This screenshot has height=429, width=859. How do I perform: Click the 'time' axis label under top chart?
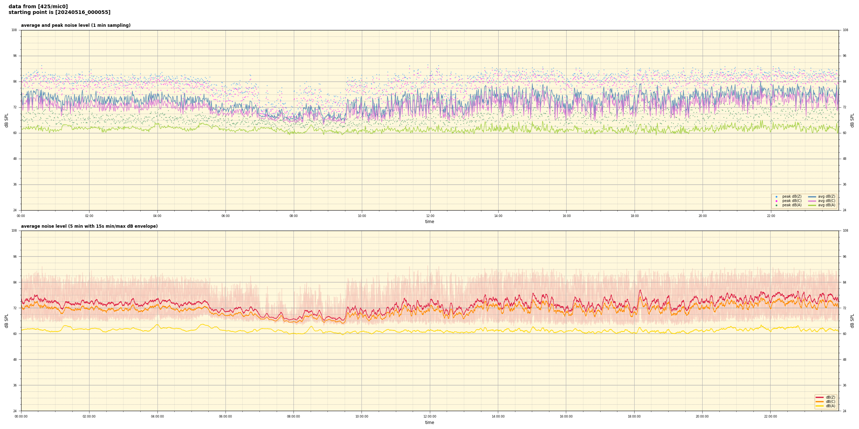click(429, 222)
